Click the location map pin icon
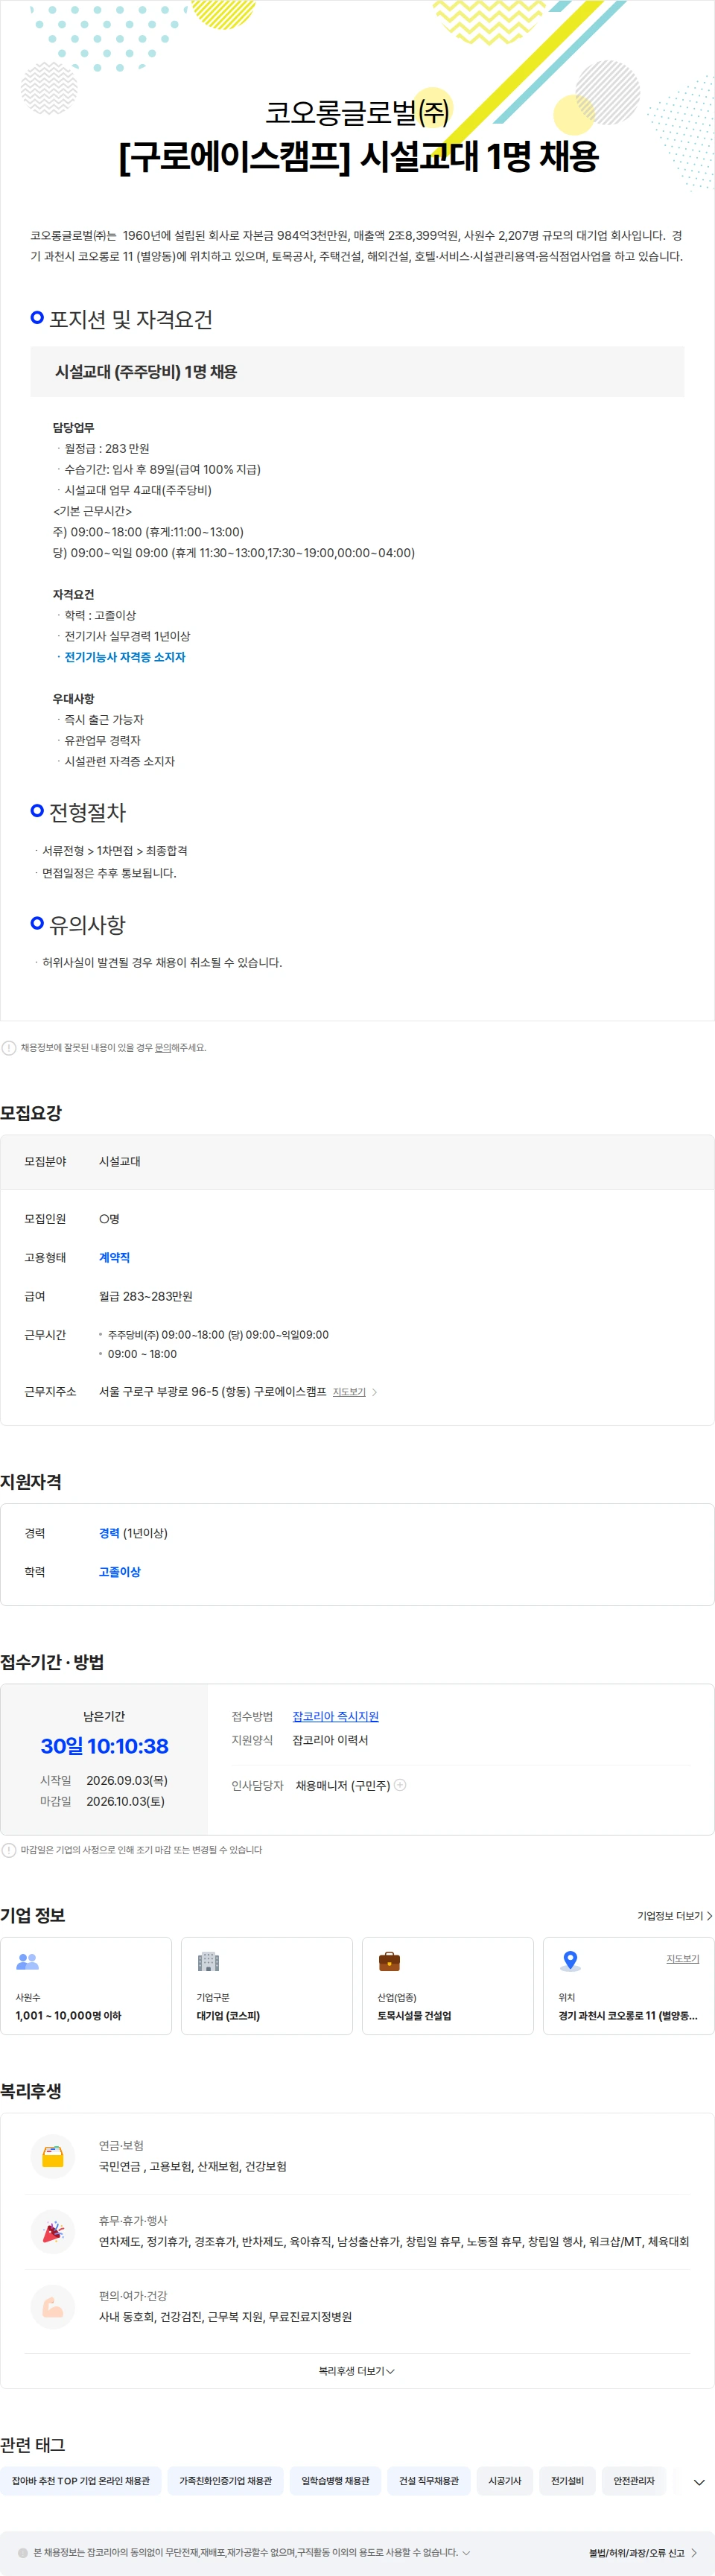 pos(570,1961)
